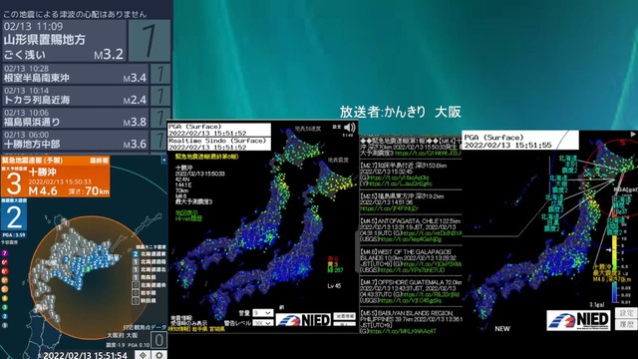Collapse panel with small arrow beside 最終報
The width and height of the screenshot is (638, 359).
163,161
